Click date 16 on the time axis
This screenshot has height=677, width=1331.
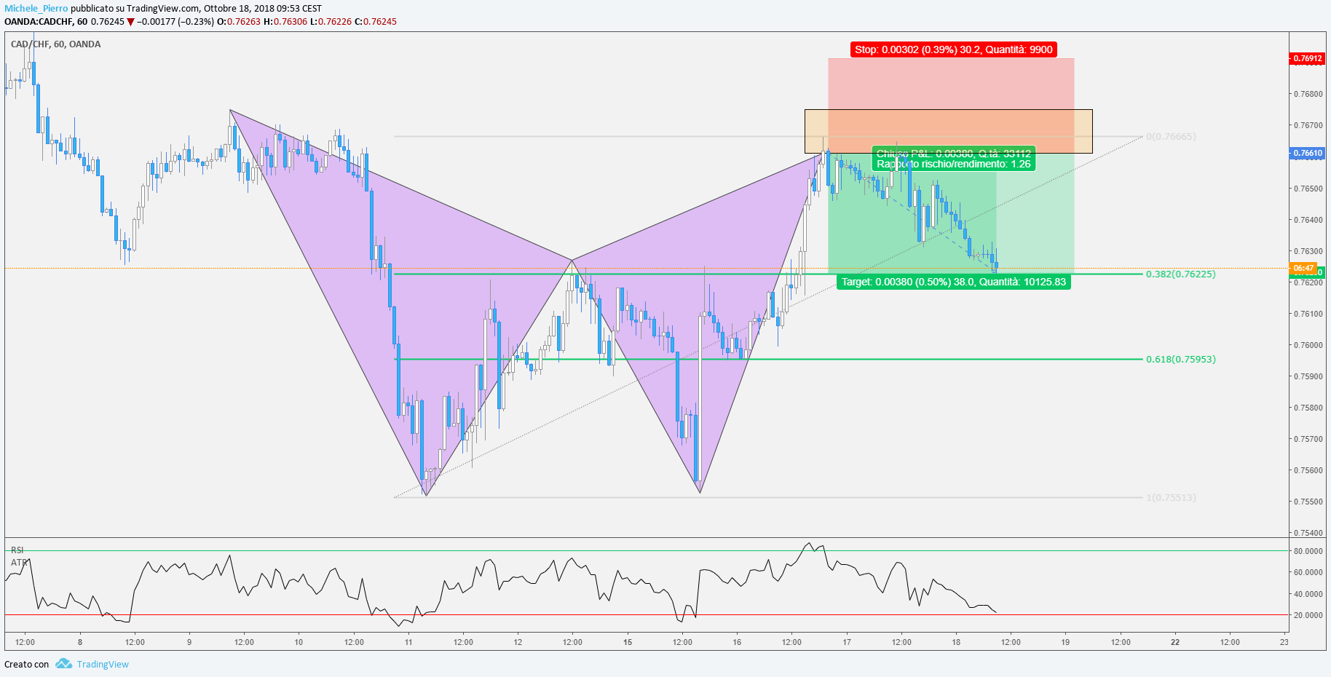(737, 642)
